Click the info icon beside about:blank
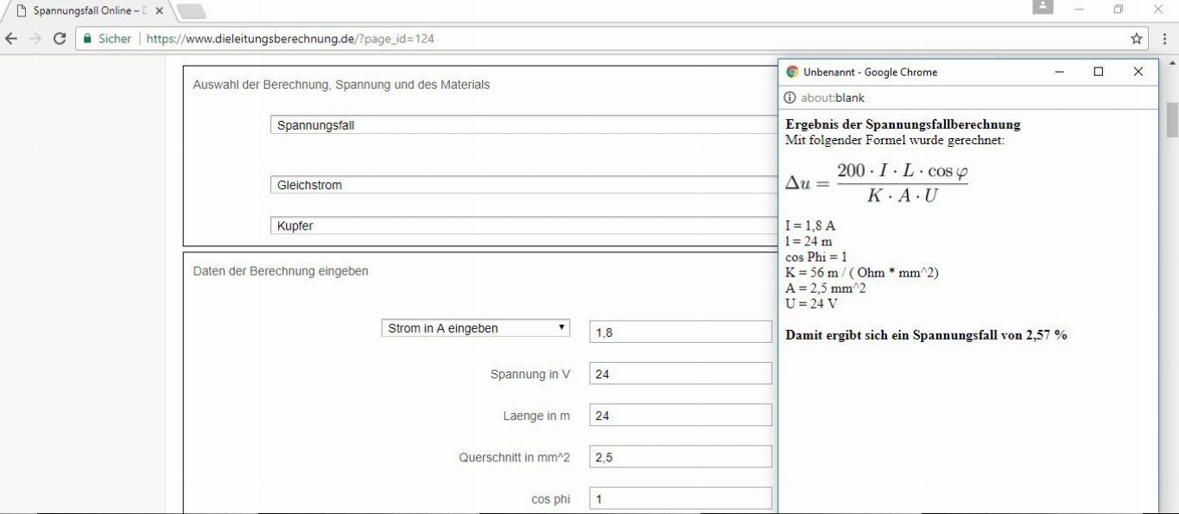1179x514 pixels. point(789,98)
